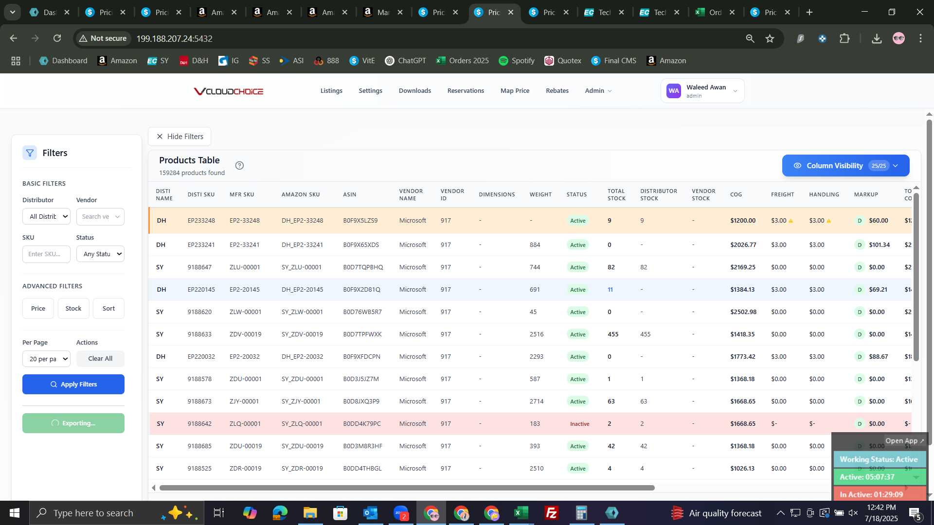Open File Explorer from the taskbar
Image resolution: width=934 pixels, height=525 pixels.
[310, 513]
